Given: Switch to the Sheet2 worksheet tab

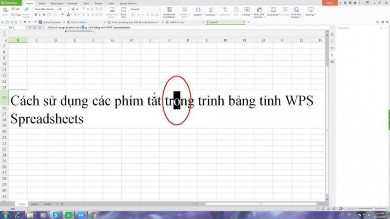Looking at the screenshot, I should click(35, 204).
